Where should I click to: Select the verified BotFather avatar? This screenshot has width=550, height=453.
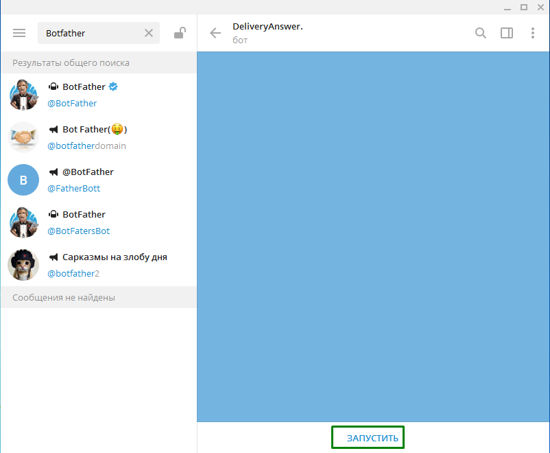(x=23, y=95)
